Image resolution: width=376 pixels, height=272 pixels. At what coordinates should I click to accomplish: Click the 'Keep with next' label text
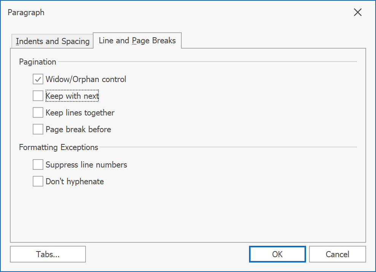point(72,96)
